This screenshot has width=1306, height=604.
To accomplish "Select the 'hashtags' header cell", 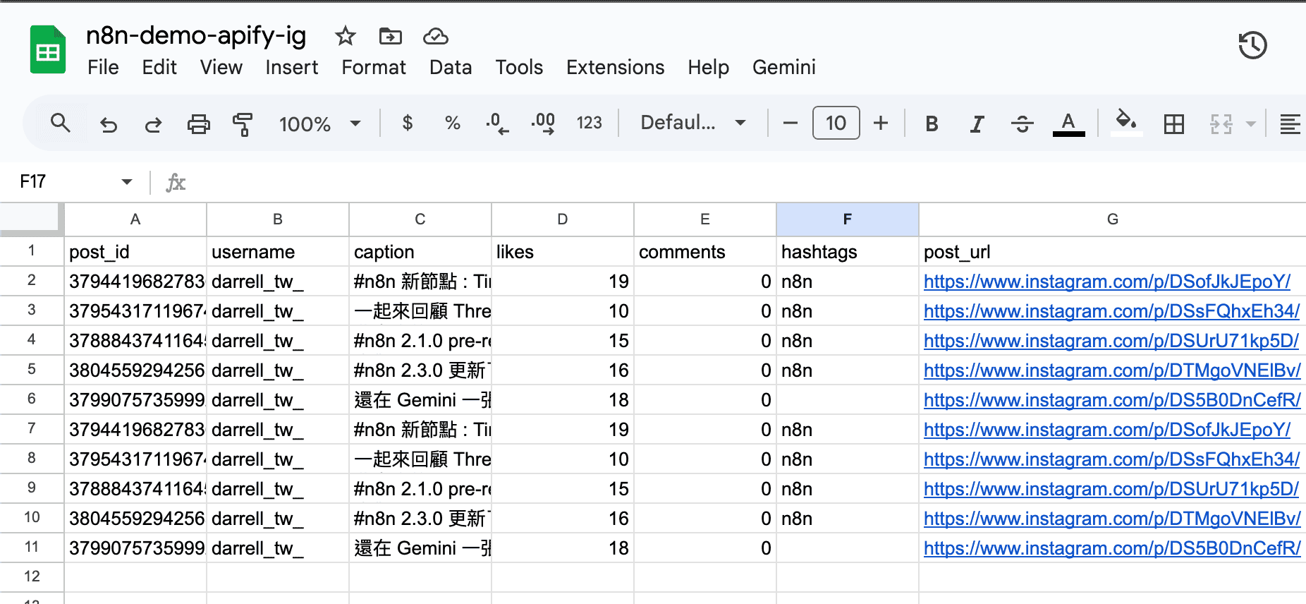I will pyautogui.click(x=847, y=252).
